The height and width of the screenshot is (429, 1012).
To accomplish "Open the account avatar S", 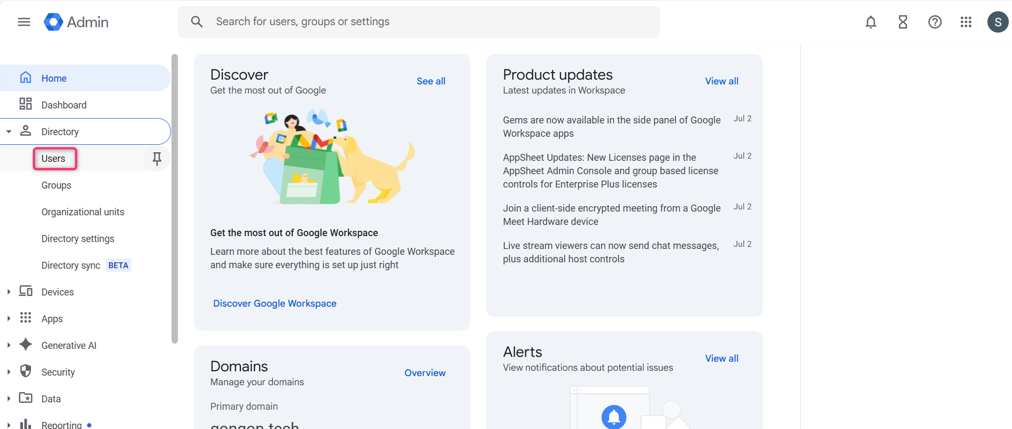I will (998, 22).
